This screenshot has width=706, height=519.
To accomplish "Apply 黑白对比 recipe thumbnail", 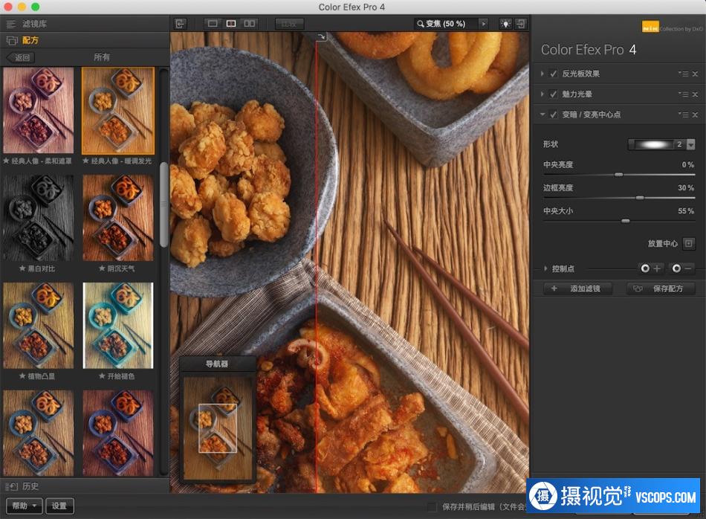I will click(38, 218).
